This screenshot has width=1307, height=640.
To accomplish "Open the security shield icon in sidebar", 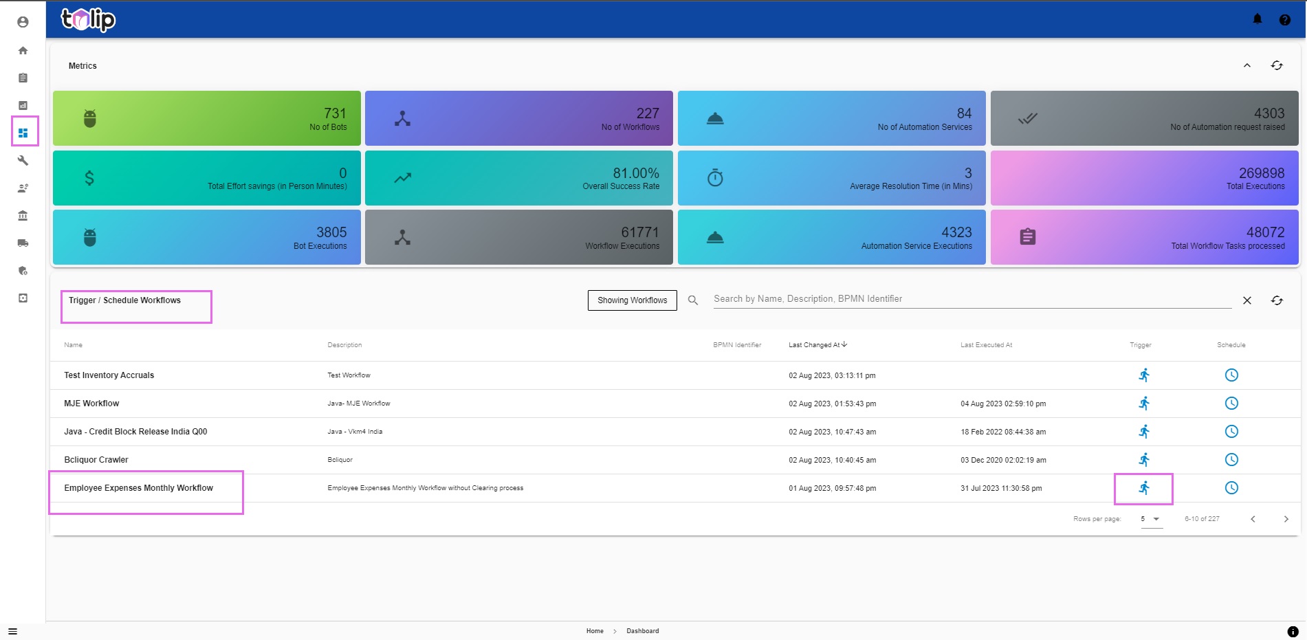I will [23, 270].
